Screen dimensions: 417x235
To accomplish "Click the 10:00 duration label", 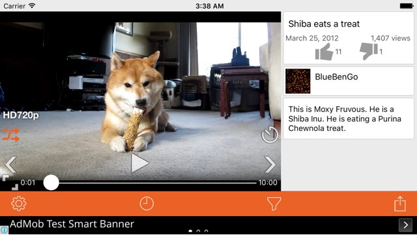I will click(268, 183).
